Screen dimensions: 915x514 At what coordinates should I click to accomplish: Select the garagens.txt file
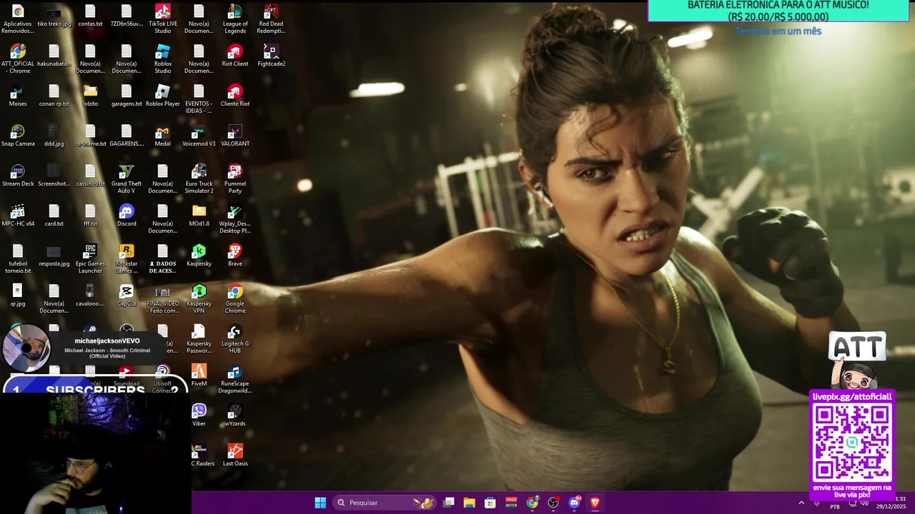click(127, 96)
